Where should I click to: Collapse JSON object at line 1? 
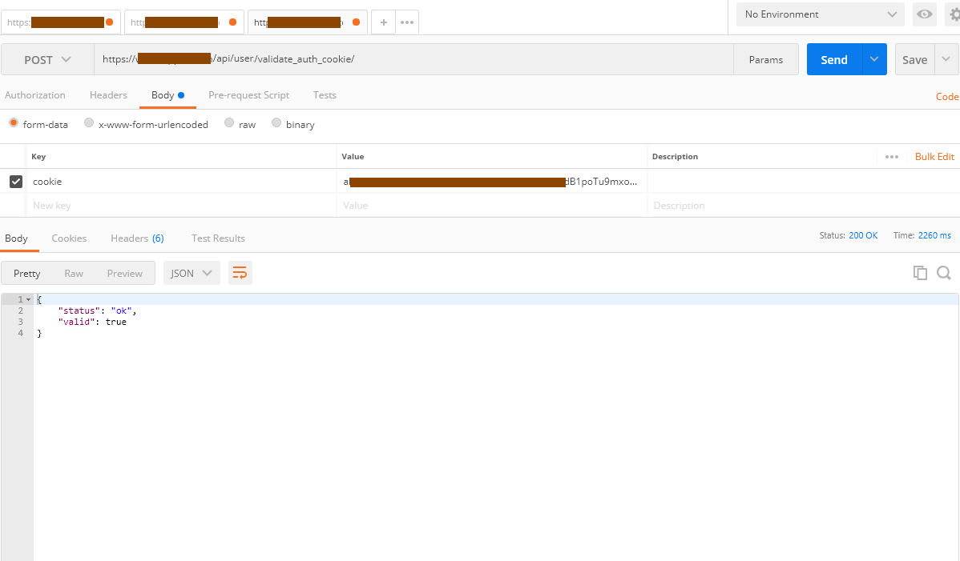28,299
